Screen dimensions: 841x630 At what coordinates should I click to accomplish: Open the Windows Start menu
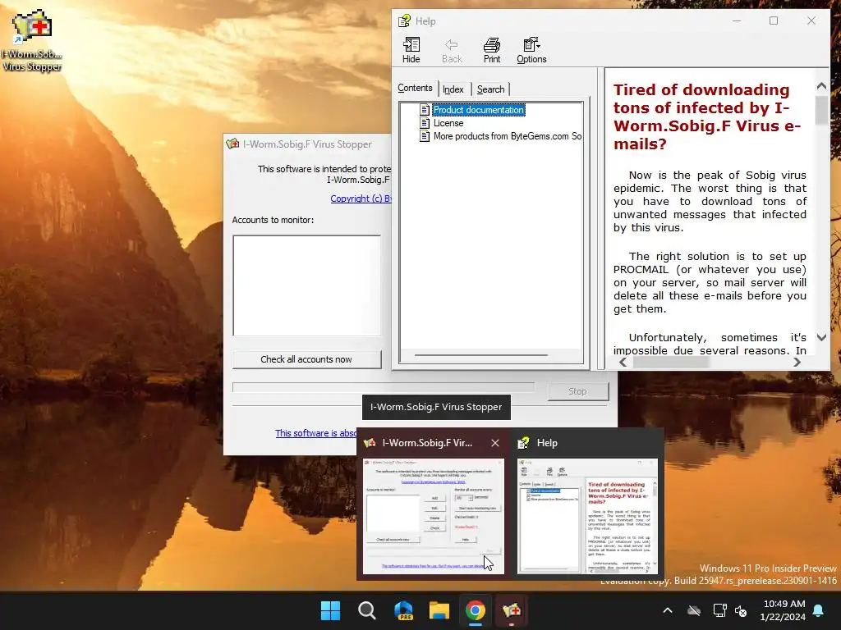pos(330,610)
